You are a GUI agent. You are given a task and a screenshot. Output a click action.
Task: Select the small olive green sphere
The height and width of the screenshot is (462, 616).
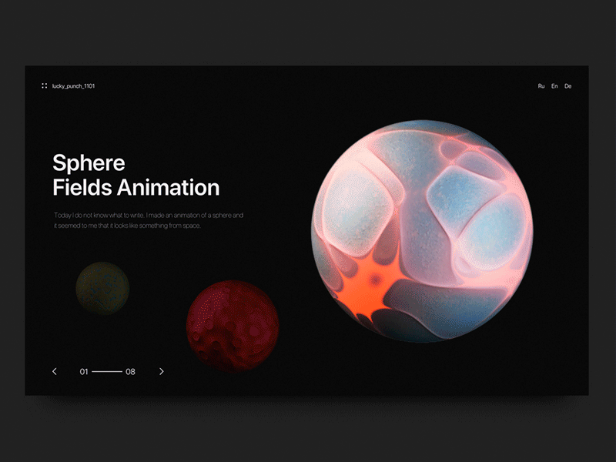(102, 288)
